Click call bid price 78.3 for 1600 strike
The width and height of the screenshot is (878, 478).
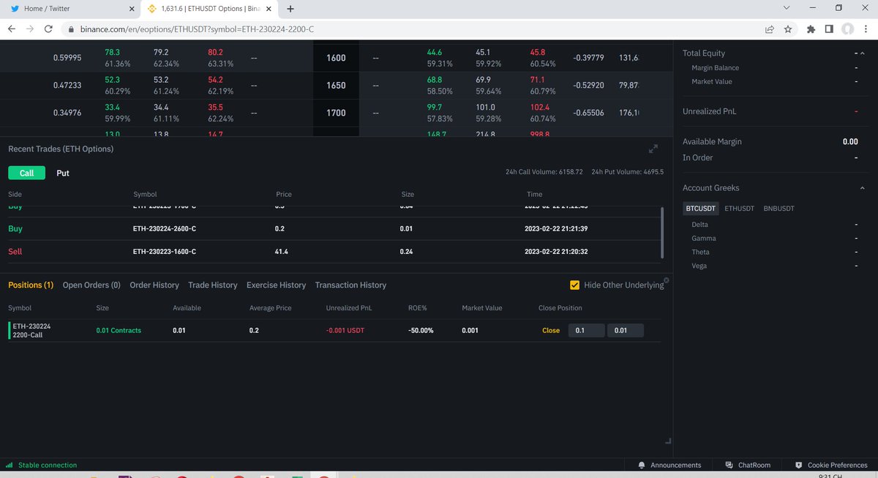pyautogui.click(x=113, y=53)
